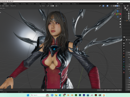The image size is (130, 97).
Task: Open the Animation workspace tab
Action: (44, 4)
